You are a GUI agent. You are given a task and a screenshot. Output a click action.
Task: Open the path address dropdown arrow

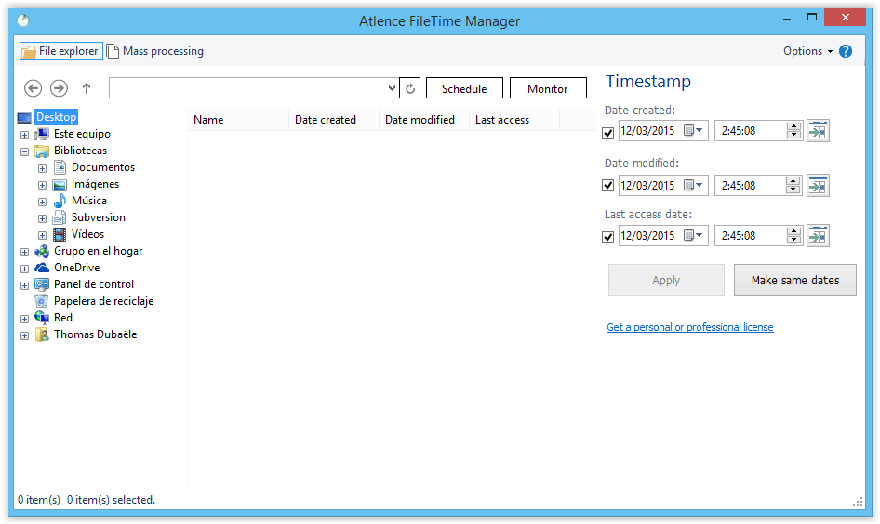393,88
